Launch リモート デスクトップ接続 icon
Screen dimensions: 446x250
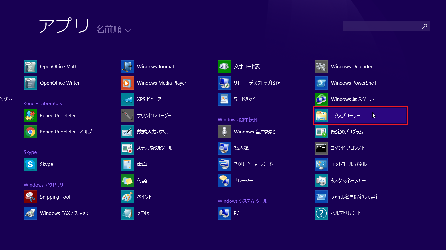pyautogui.click(x=224, y=83)
